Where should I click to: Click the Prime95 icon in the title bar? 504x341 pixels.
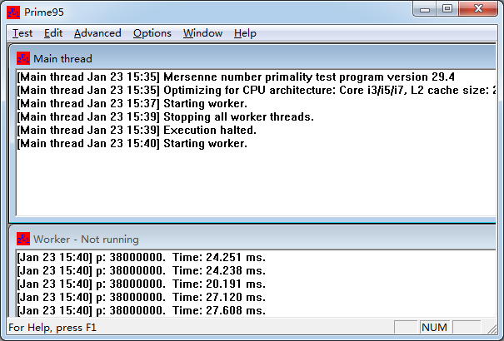(x=13, y=11)
